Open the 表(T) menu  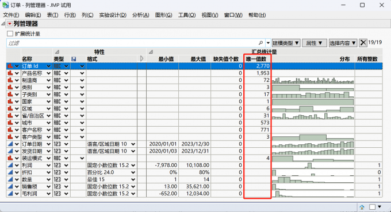click(52, 15)
